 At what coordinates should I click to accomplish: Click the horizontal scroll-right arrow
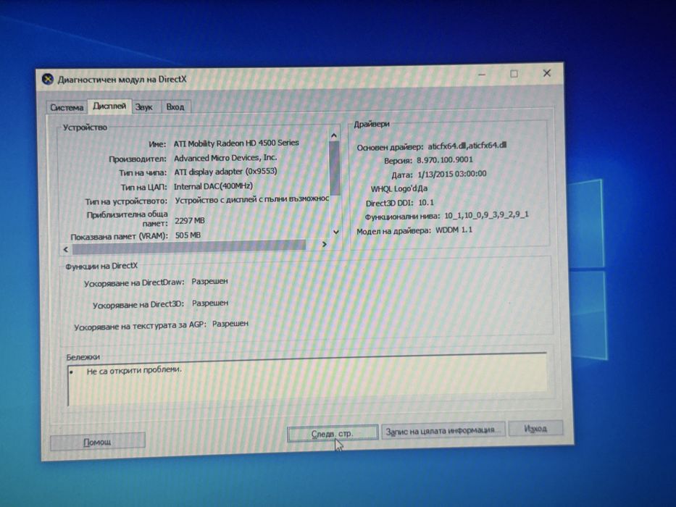click(324, 245)
